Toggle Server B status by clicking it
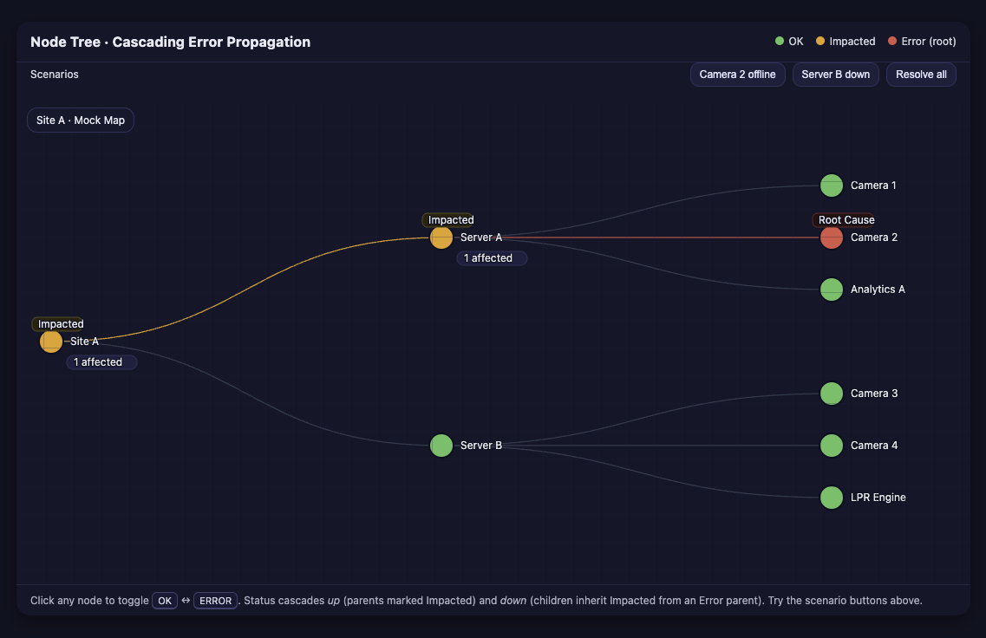Viewport: 986px width, 638px height. (441, 445)
